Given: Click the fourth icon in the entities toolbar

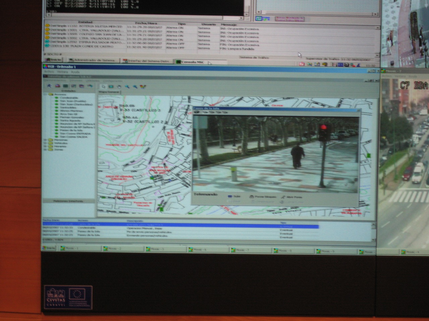Looking at the screenshot, I should coord(74,86).
